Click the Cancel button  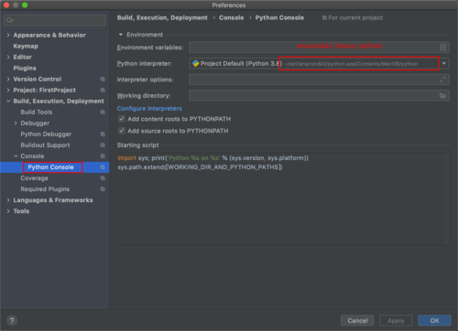pyautogui.click(x=357, y=321)
